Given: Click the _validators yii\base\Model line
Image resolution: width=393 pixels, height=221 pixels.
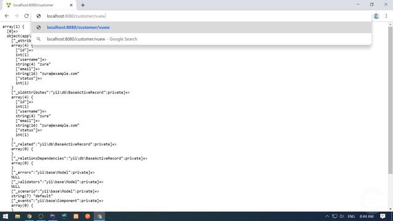Looking at the screenshot, I should 57,182.
